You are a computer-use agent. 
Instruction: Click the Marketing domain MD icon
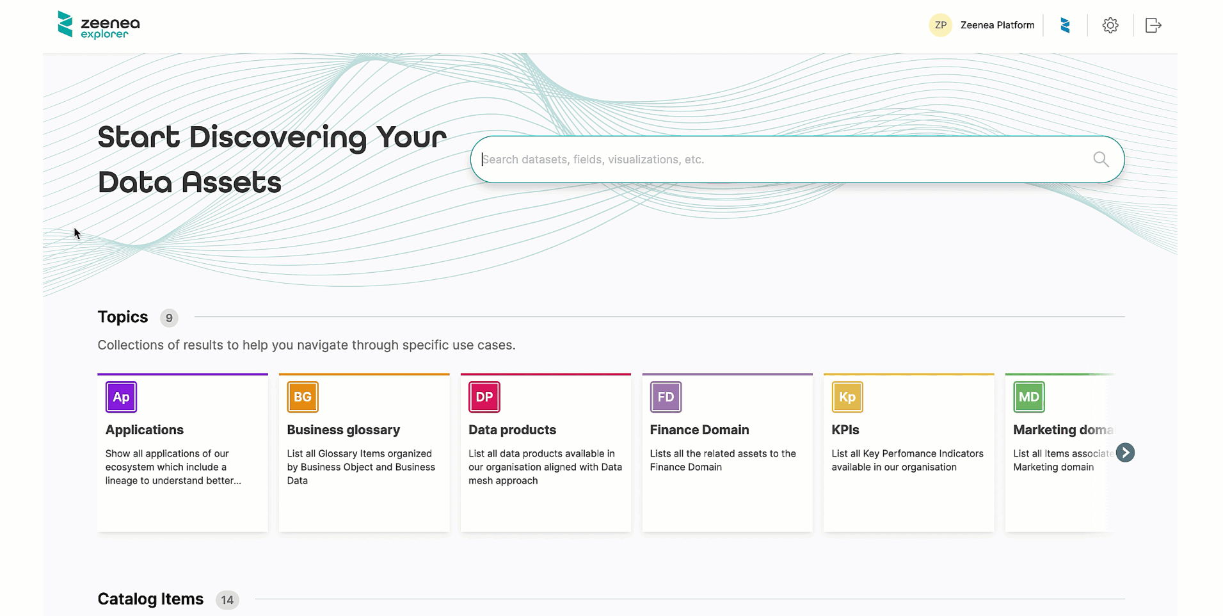[x=1029, y=397]
